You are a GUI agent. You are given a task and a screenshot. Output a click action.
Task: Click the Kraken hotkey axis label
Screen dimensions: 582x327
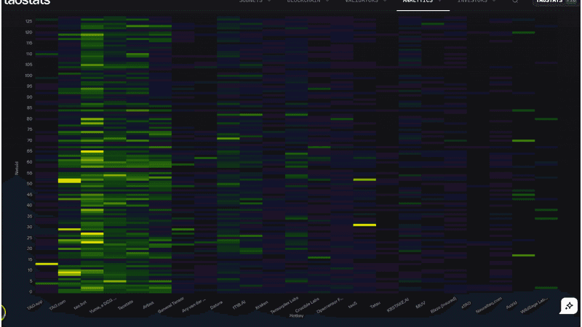[x=262, y=305]
